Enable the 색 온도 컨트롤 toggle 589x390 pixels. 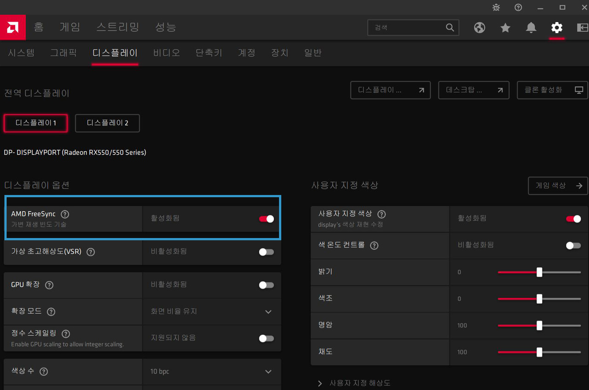tap(573, 246)
